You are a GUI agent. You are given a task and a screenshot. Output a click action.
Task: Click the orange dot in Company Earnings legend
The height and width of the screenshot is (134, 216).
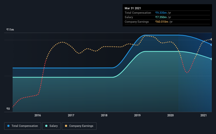(x=66, y=126)
